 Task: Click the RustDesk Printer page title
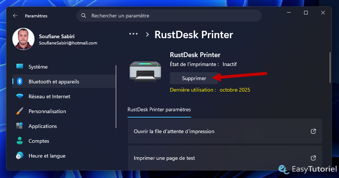tap(194, 35)
